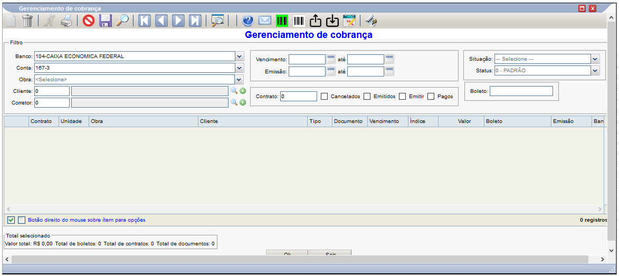619x276 pixels.
Task: Open the Status dropdown
Action: pos(595,70)
